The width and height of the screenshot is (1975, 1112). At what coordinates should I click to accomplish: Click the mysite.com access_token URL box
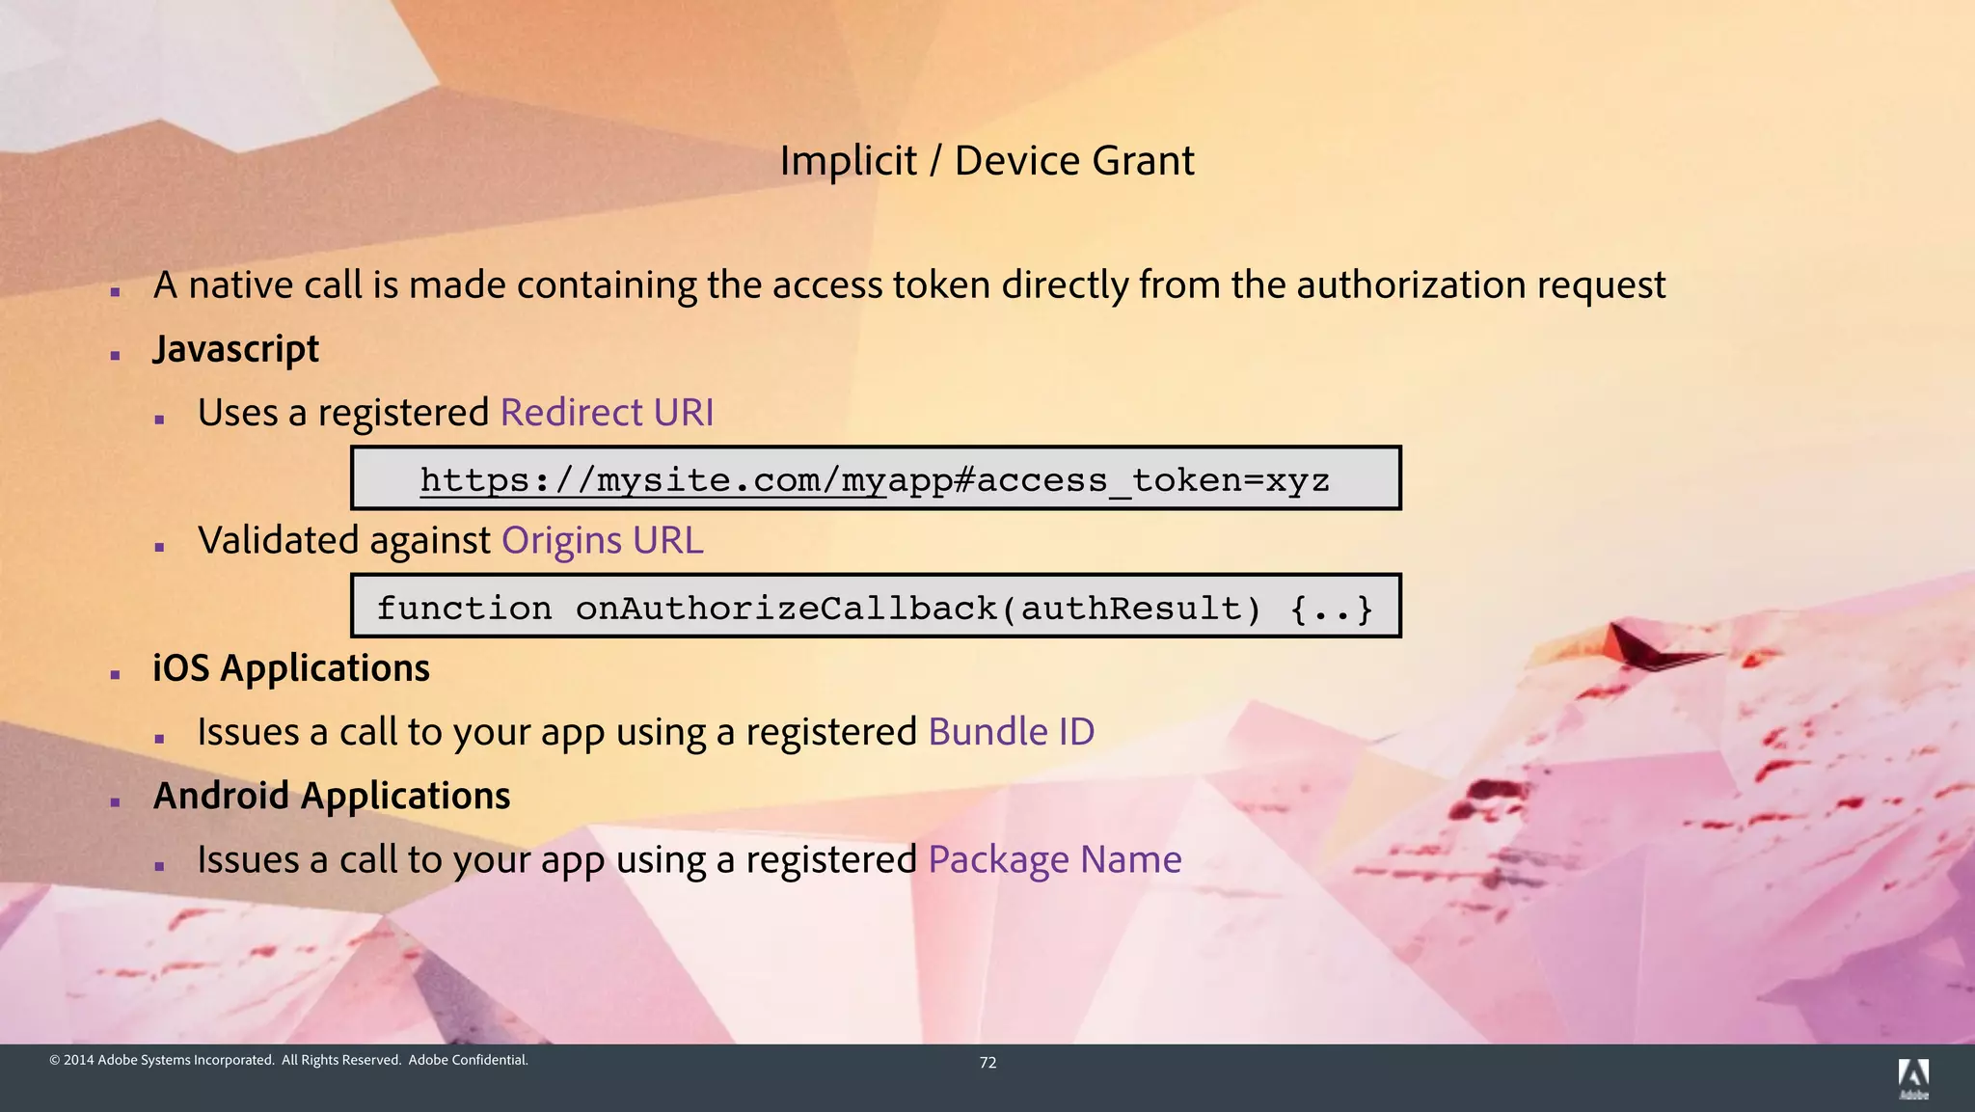[876, 478]
